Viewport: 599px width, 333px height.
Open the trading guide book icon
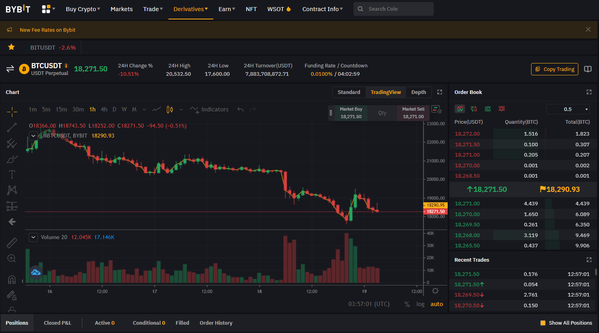[x=588, y=69]
